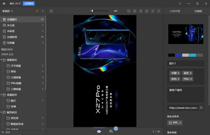
Task: Click the switch library arrows icon
Action: pyautogui.click(x=37, y=11)
